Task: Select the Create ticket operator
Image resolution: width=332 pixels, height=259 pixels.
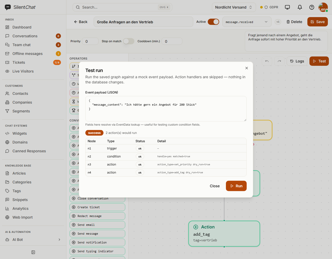Action: 97,207
